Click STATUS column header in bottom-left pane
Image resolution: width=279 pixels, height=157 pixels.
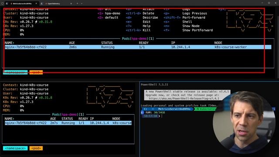67,119
